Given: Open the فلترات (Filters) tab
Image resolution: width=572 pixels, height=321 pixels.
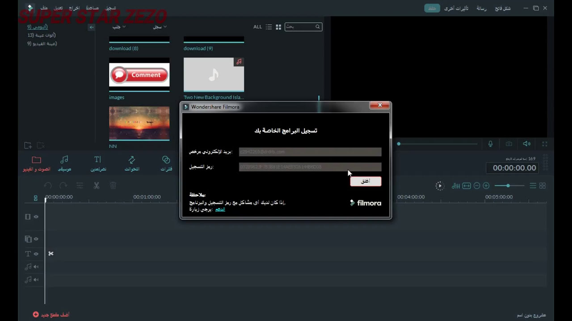Looking at the screenshot, I should (x=166, y=164).
